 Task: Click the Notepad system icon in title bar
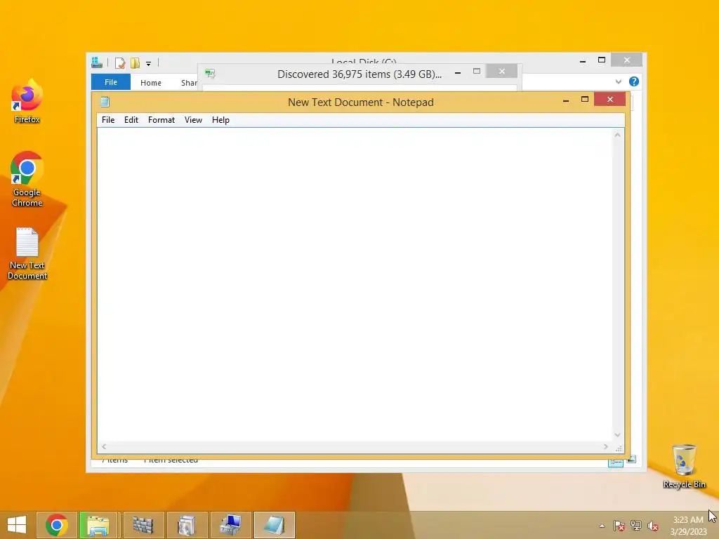(x=105, y=102)
